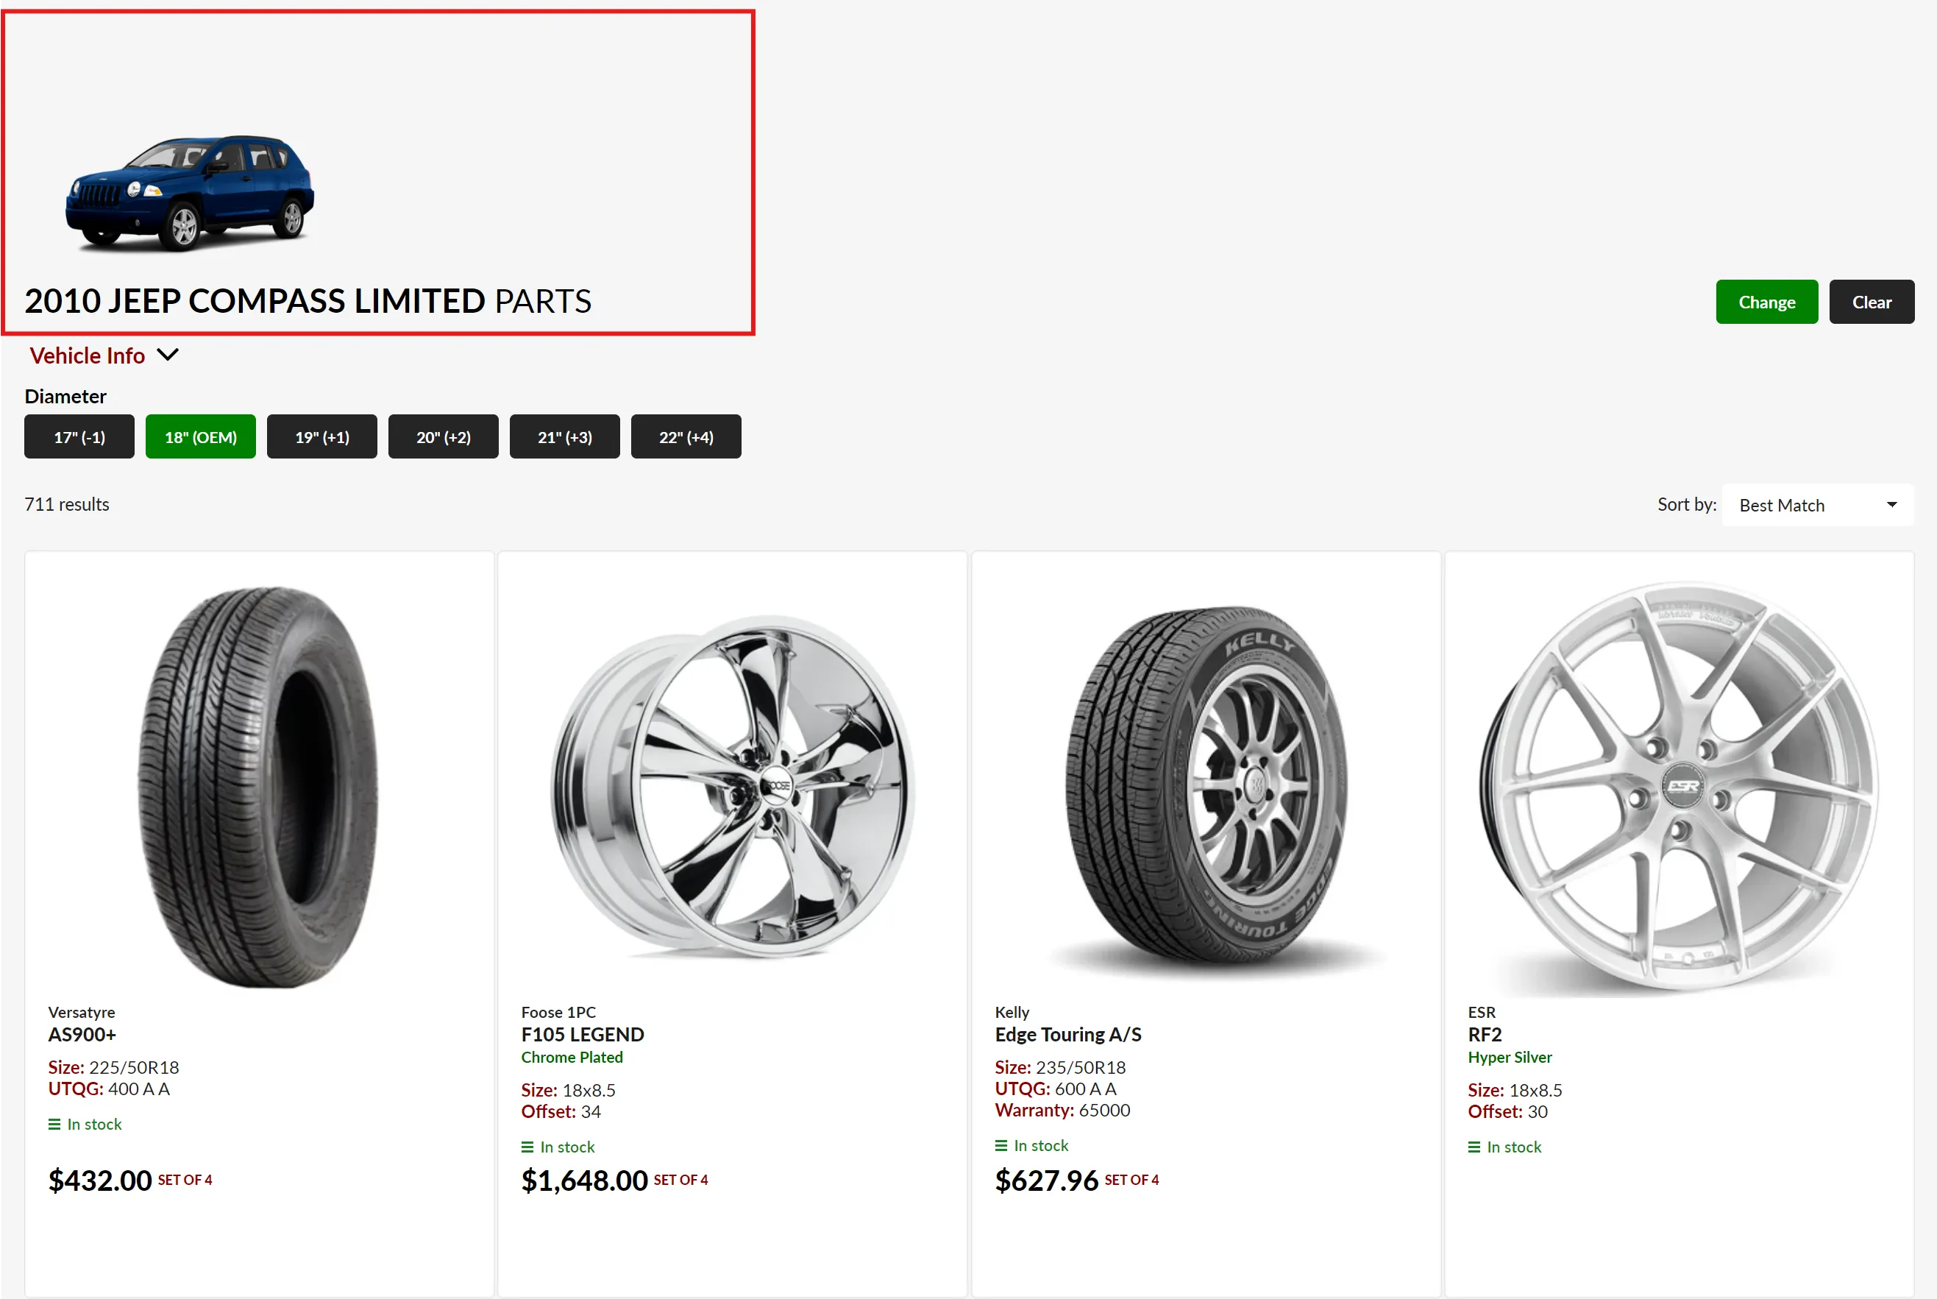Viewport: 1937px width, 1299px height.
Task: Open the Versatyre AS900+ tire image
Action: 258,787
